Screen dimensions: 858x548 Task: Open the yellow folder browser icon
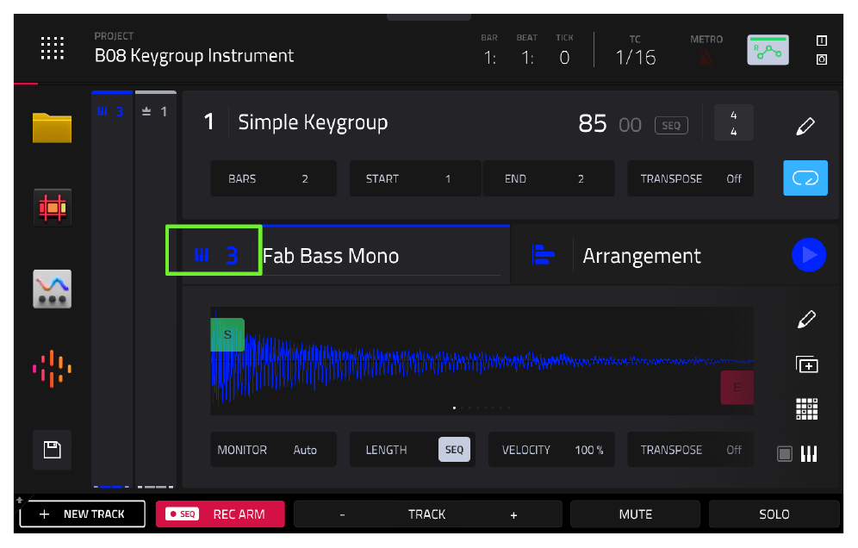[x=52, y=128]
